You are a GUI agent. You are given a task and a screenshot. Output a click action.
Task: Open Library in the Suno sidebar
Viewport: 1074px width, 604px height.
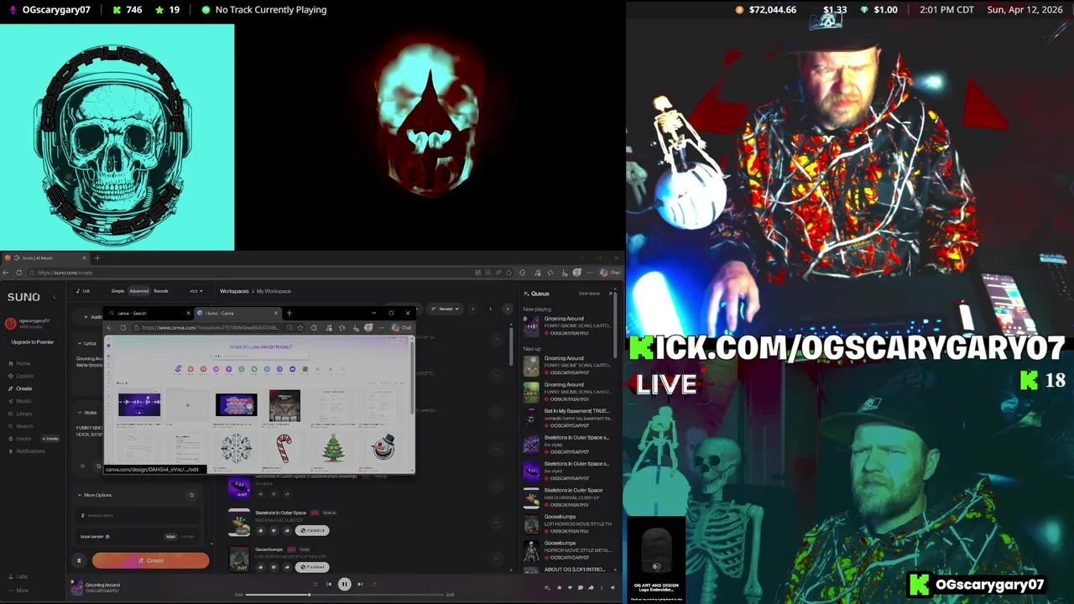[23, 414]
